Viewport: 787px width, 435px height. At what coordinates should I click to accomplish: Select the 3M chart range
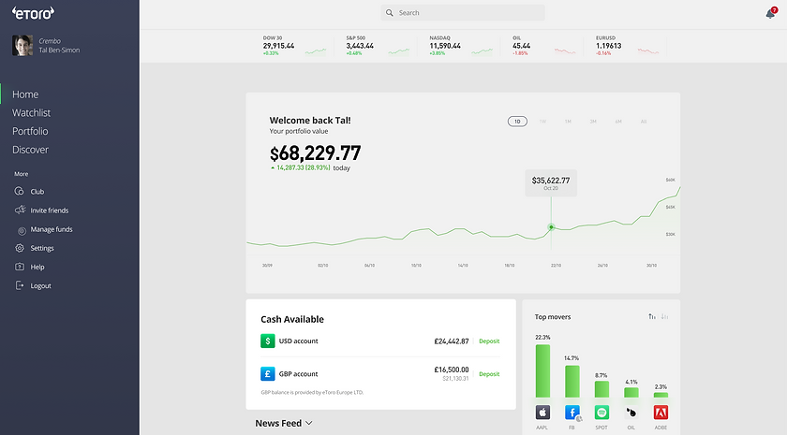click(593, 122)
